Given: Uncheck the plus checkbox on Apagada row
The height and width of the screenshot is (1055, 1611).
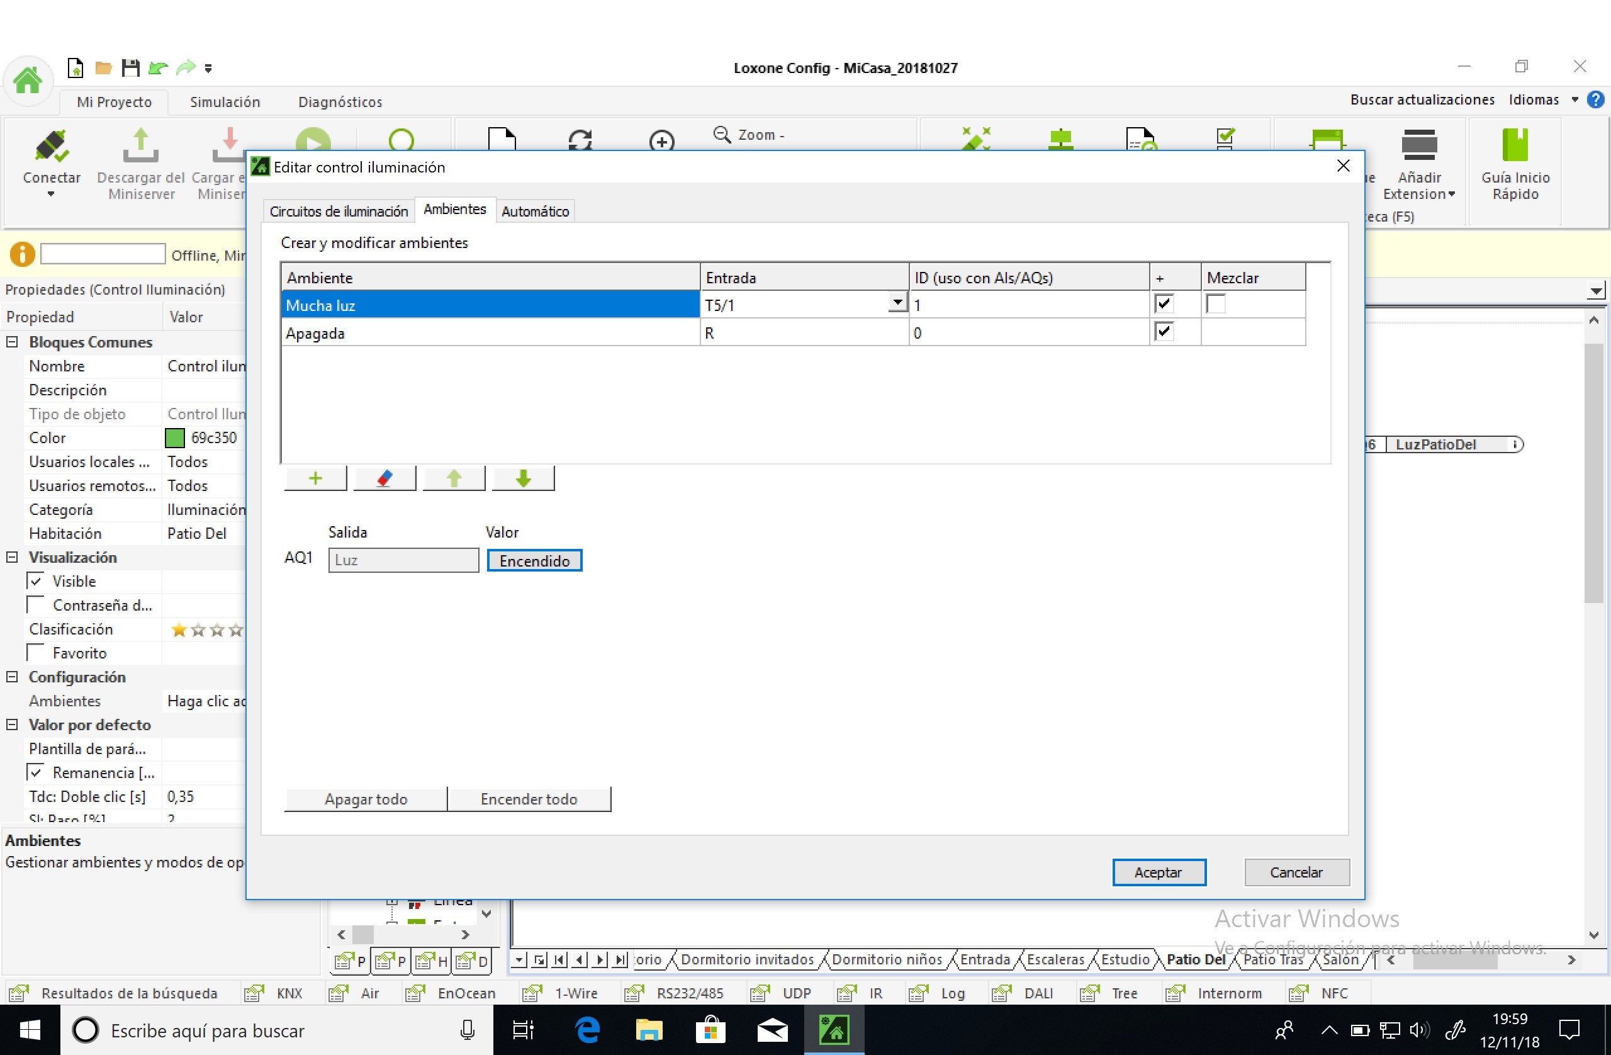Looking at the screenshot, I should point(1164,332).
